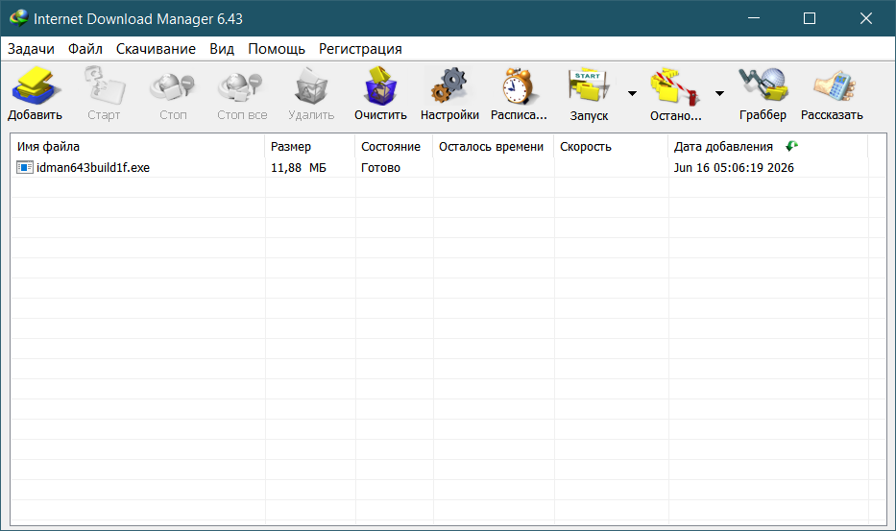
Task: Maximize the Internet Download Manager window
Action: coord(810,18)
